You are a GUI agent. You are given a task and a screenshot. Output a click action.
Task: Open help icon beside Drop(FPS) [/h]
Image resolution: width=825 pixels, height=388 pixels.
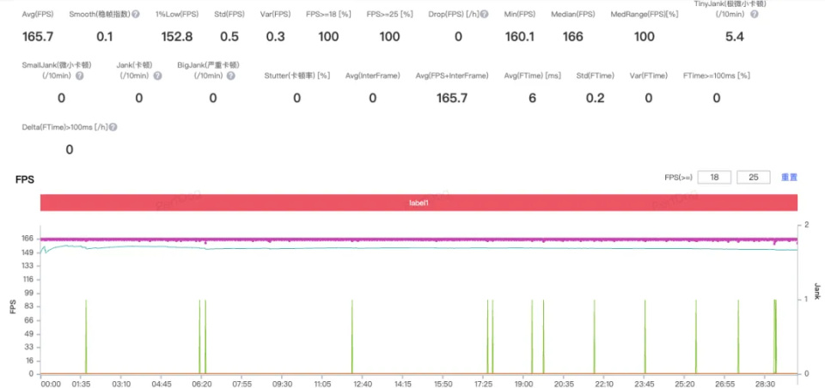[484, 15]
